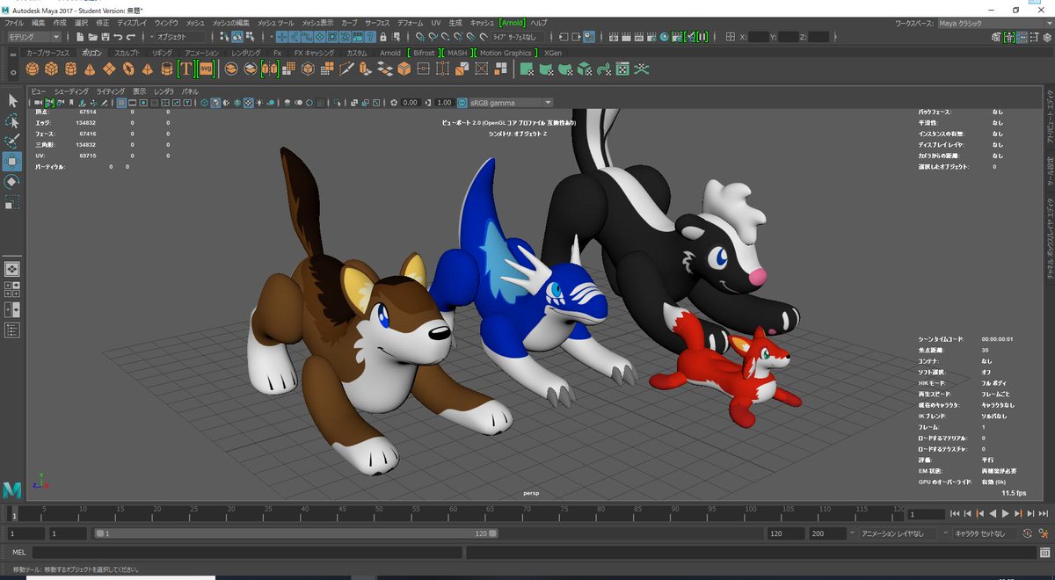
Task: Open the Arnold menu
Action: coord(512,22)
